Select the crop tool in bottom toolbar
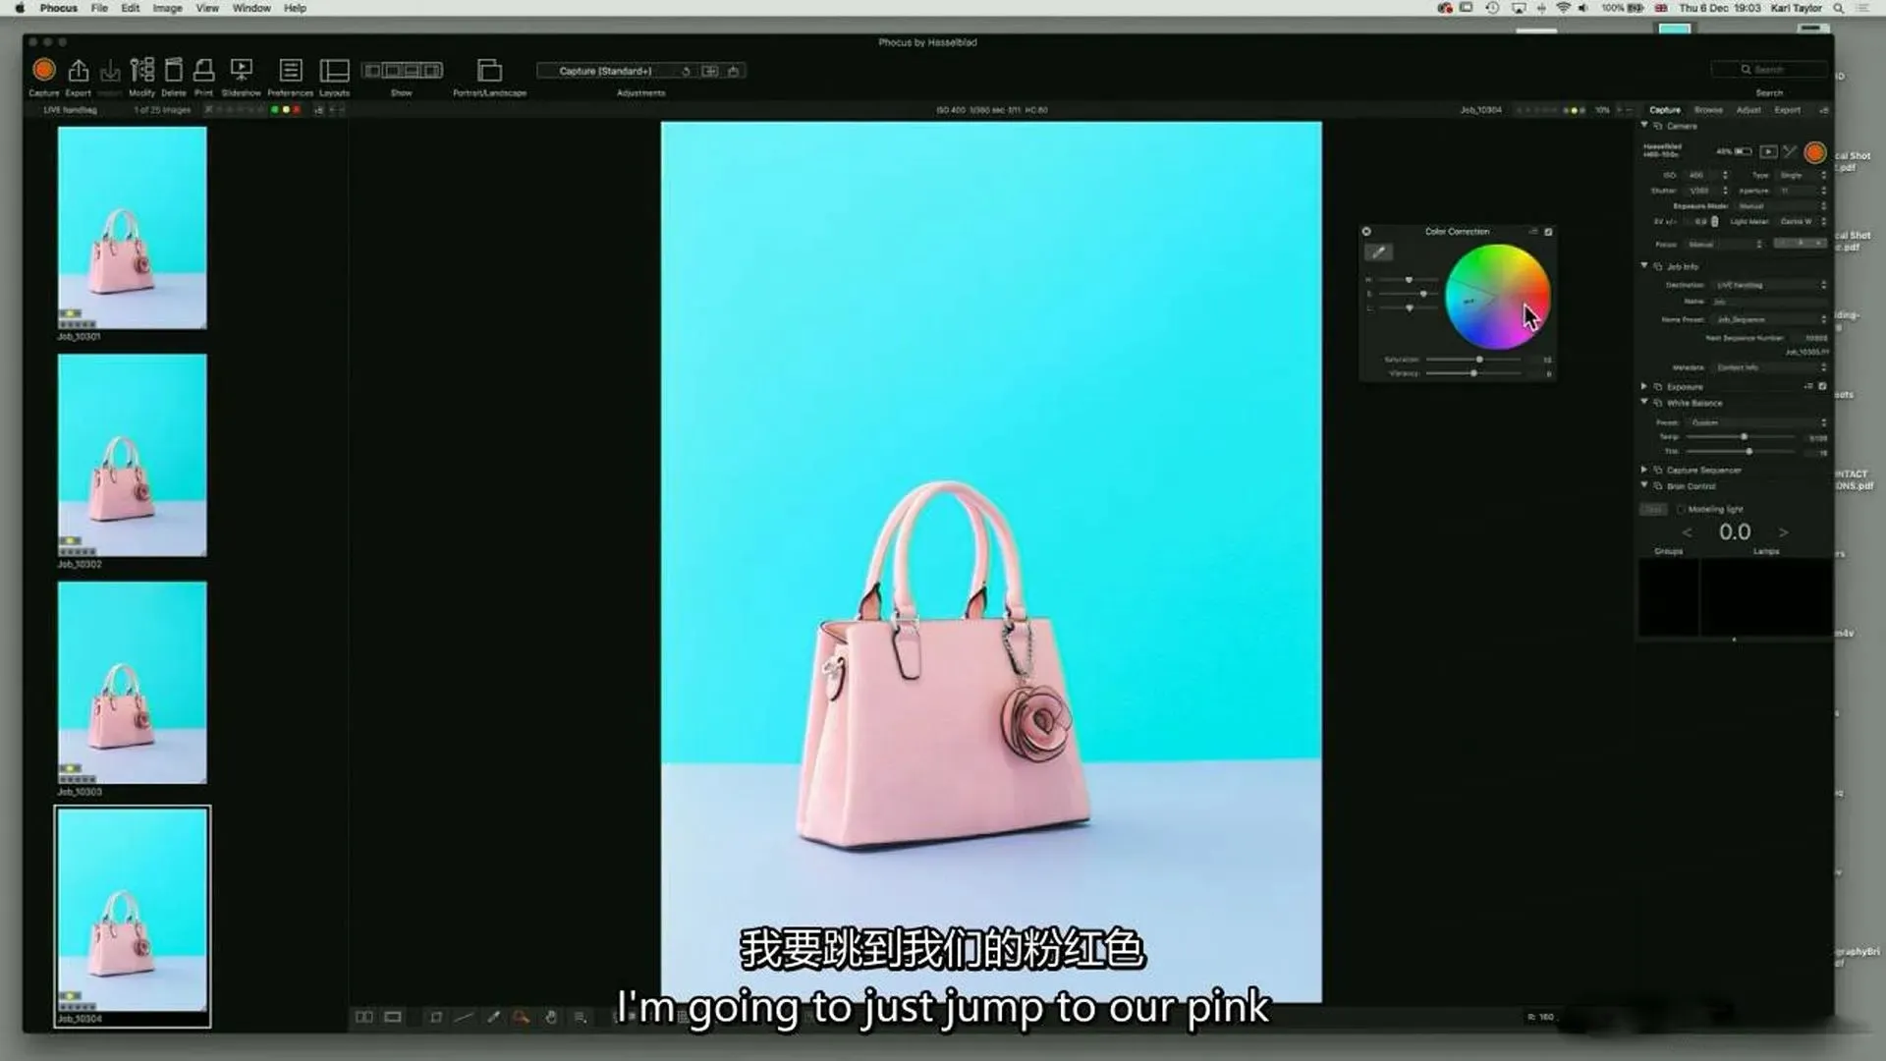Viewport: 1886px width, 1061px height. click(436, 1018)
